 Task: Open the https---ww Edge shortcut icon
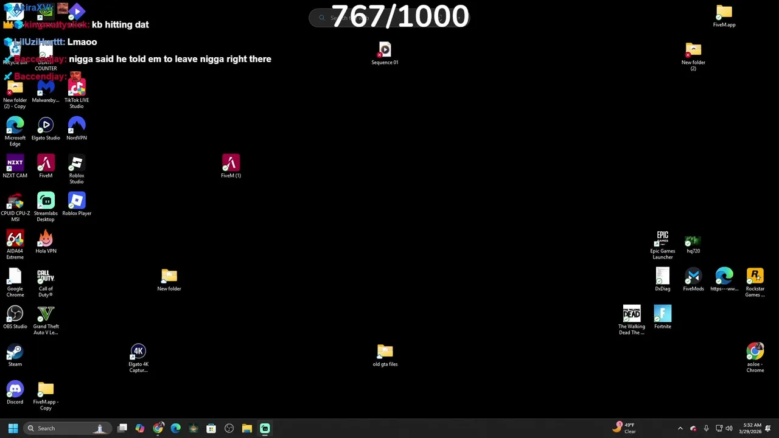tap(724, 279)
